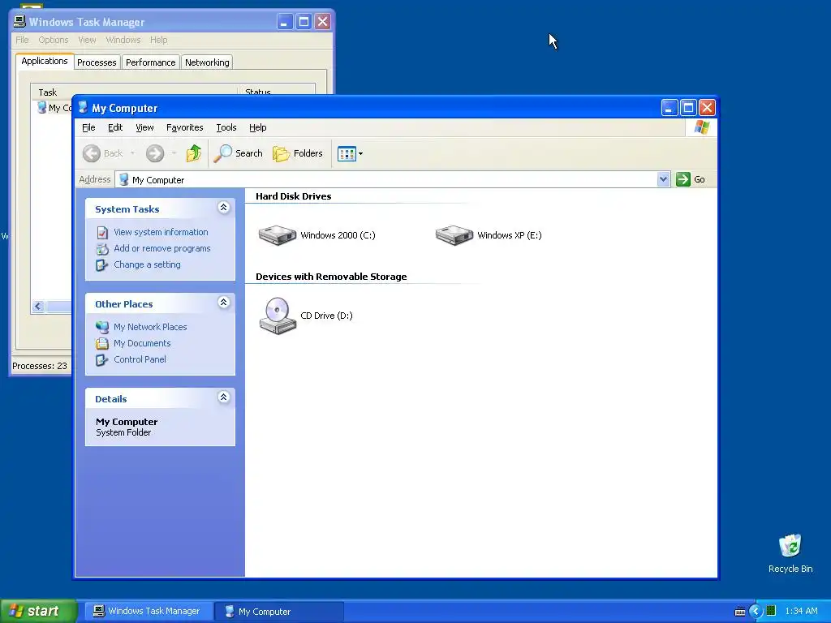This screenshot has height=623, width=831.
Task: Click Task Manager scroll left arrow
Action: (x=37, y=306)
